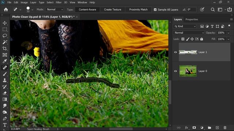234x131 pixels.
Task: Open tool preset picker arrow
Action: tap(20, 10)
